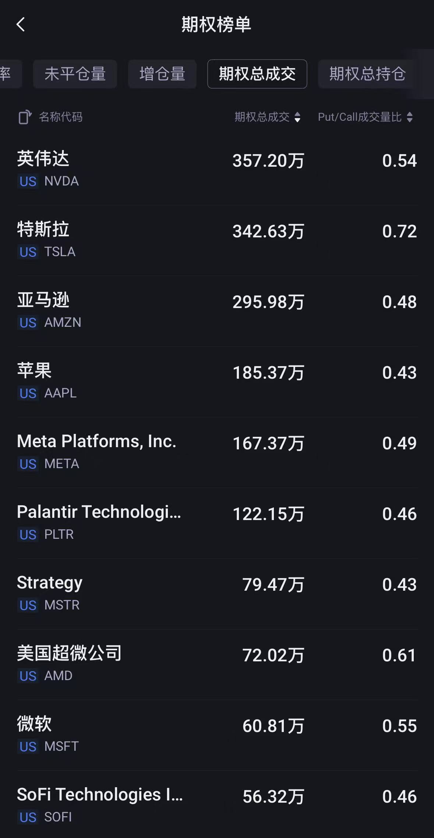The height and width of the screenshot is (838, 434).
Task: Tap the back arrow icon
Action: click(x=21, y=25)
